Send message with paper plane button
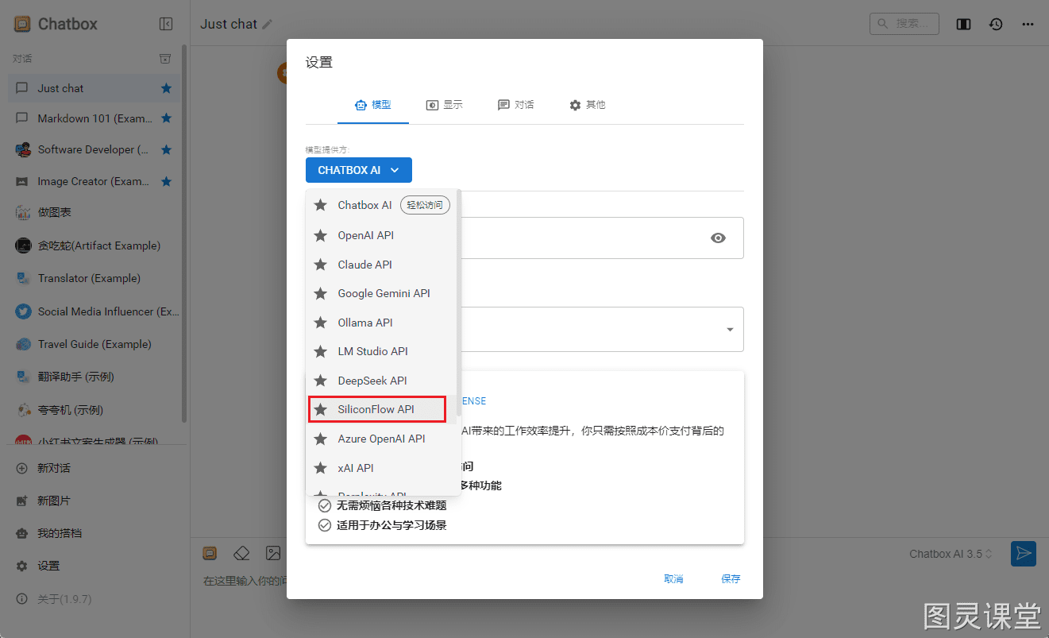The width and height of the screenshot is (1049, 638). (1024, 554)
